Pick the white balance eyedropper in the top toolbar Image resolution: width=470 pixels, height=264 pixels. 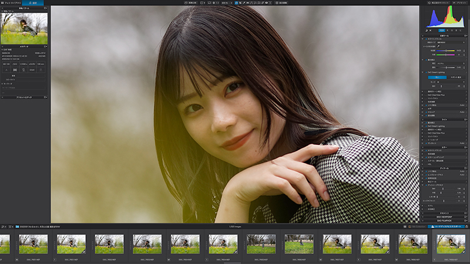pyautogui.click(x=244, y=3)
